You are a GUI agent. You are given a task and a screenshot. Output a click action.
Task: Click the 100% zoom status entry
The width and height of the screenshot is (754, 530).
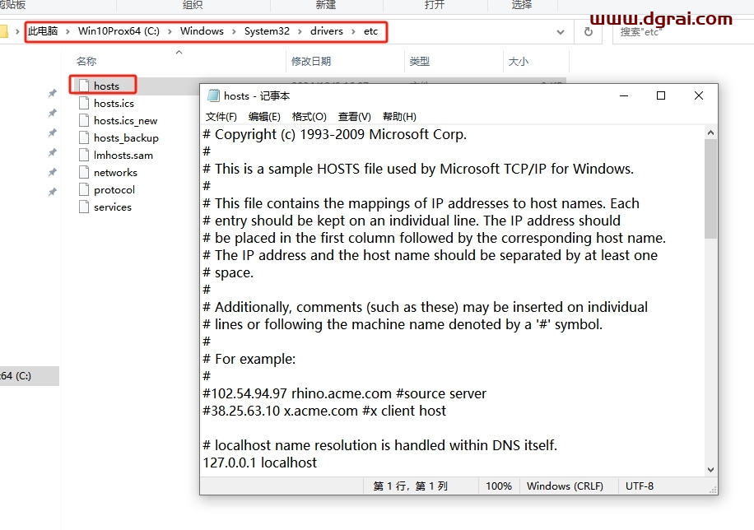(x=499, y=486)
